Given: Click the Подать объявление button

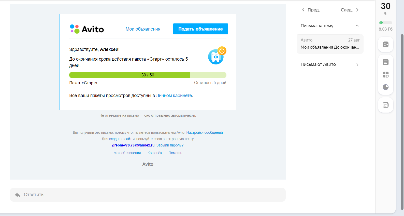Looking at the screenshot, I should click(x=200, y=29).
